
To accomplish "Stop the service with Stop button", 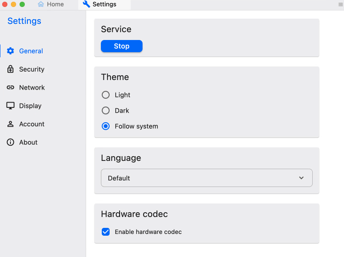I will pos(122,46).
